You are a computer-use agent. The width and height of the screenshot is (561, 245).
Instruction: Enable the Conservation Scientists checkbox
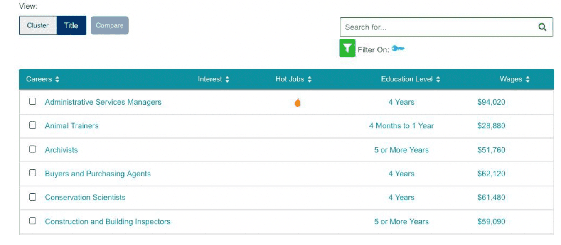(32, 197)
